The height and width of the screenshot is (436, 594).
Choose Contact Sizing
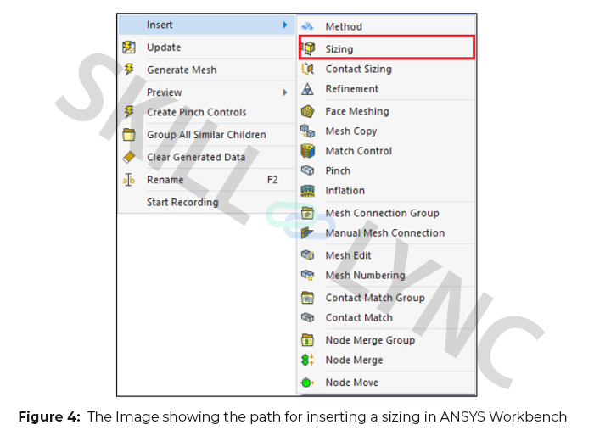click(x=386, y=69)
